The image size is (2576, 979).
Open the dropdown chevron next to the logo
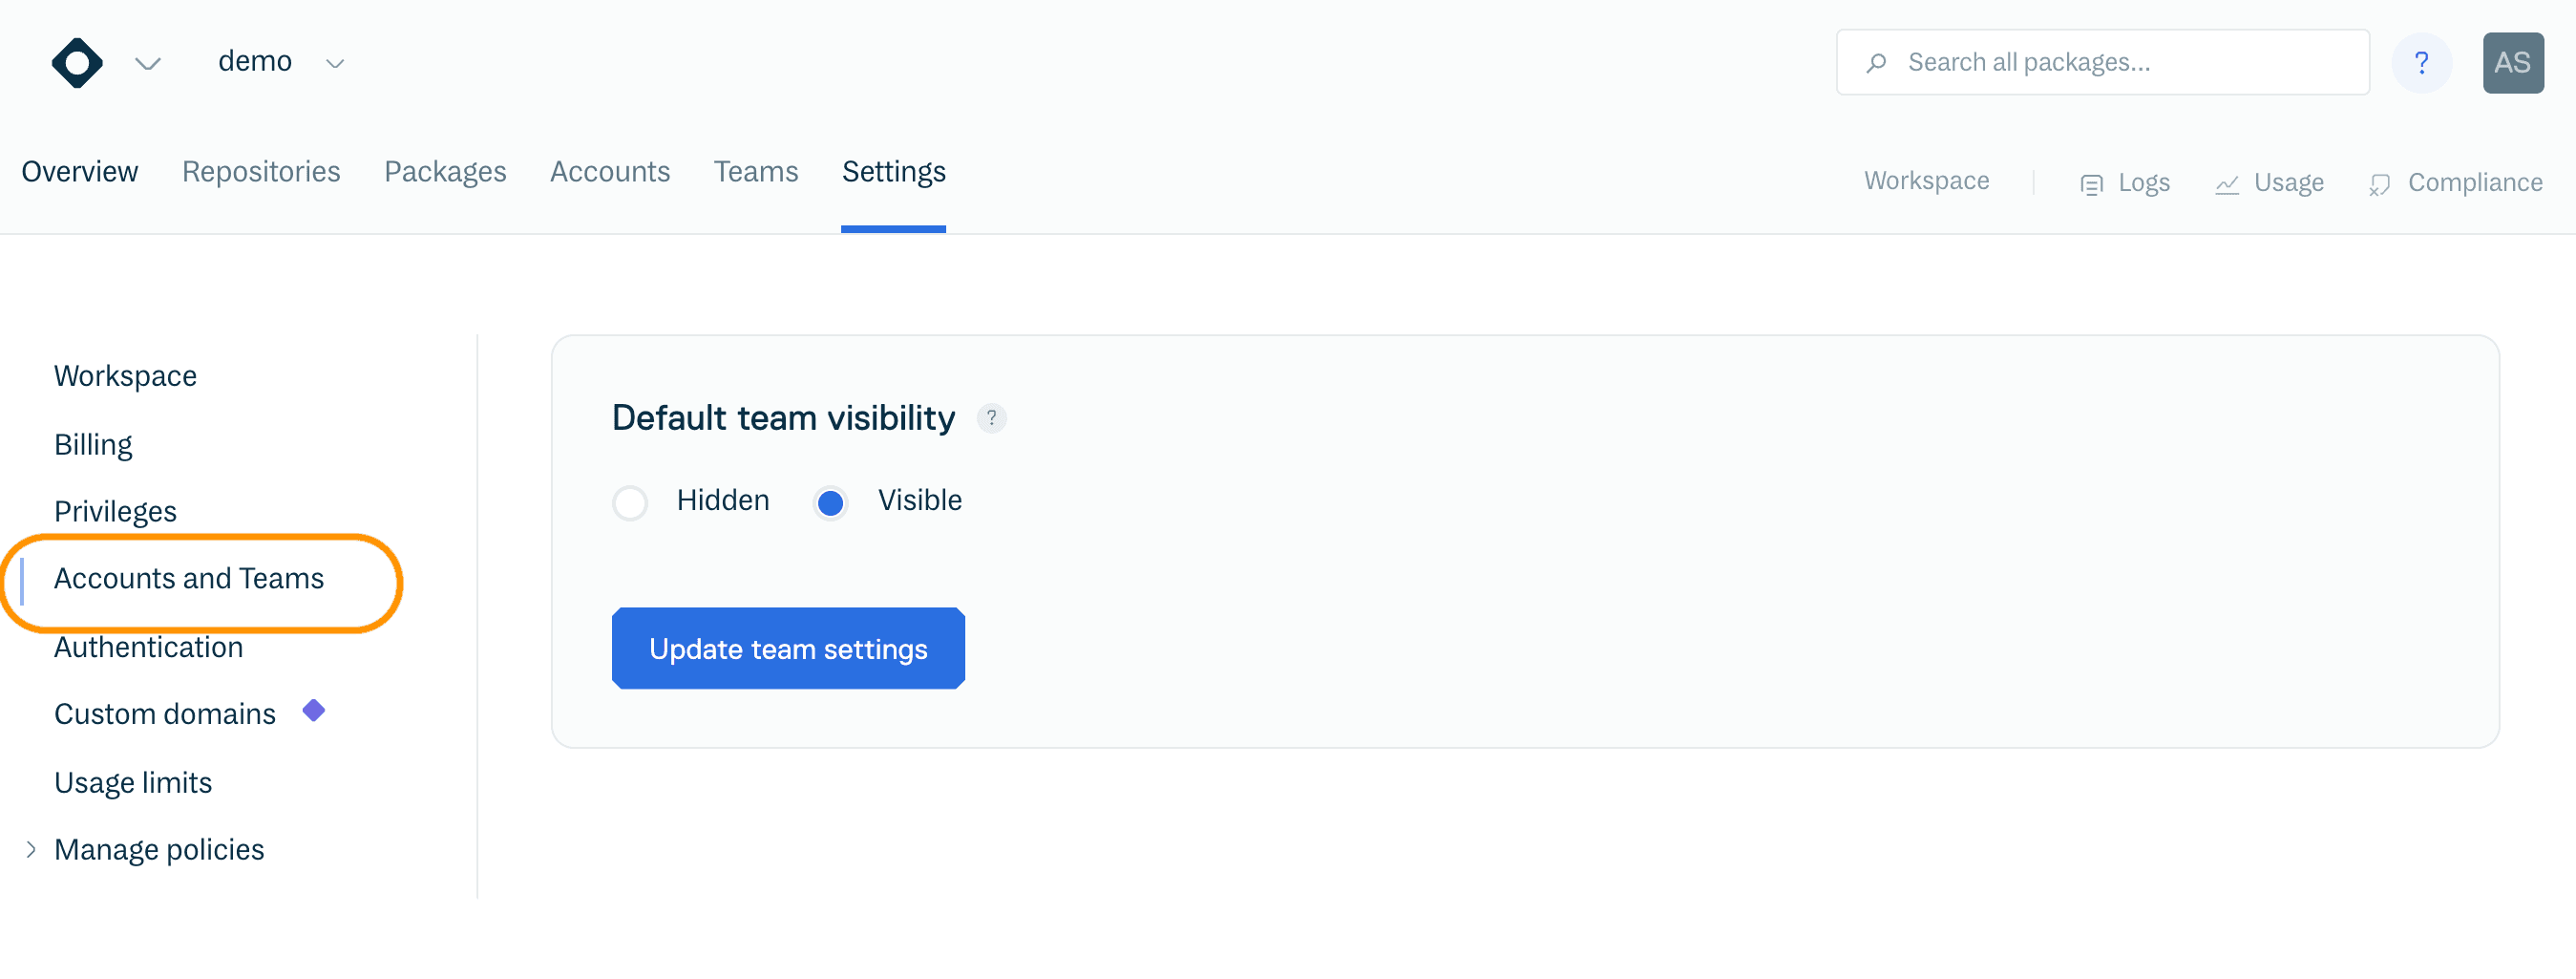pyautogui.click(x=148, y=64)
